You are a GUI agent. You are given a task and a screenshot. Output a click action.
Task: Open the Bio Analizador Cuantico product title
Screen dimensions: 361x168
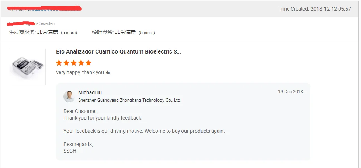tap(118, 52)
